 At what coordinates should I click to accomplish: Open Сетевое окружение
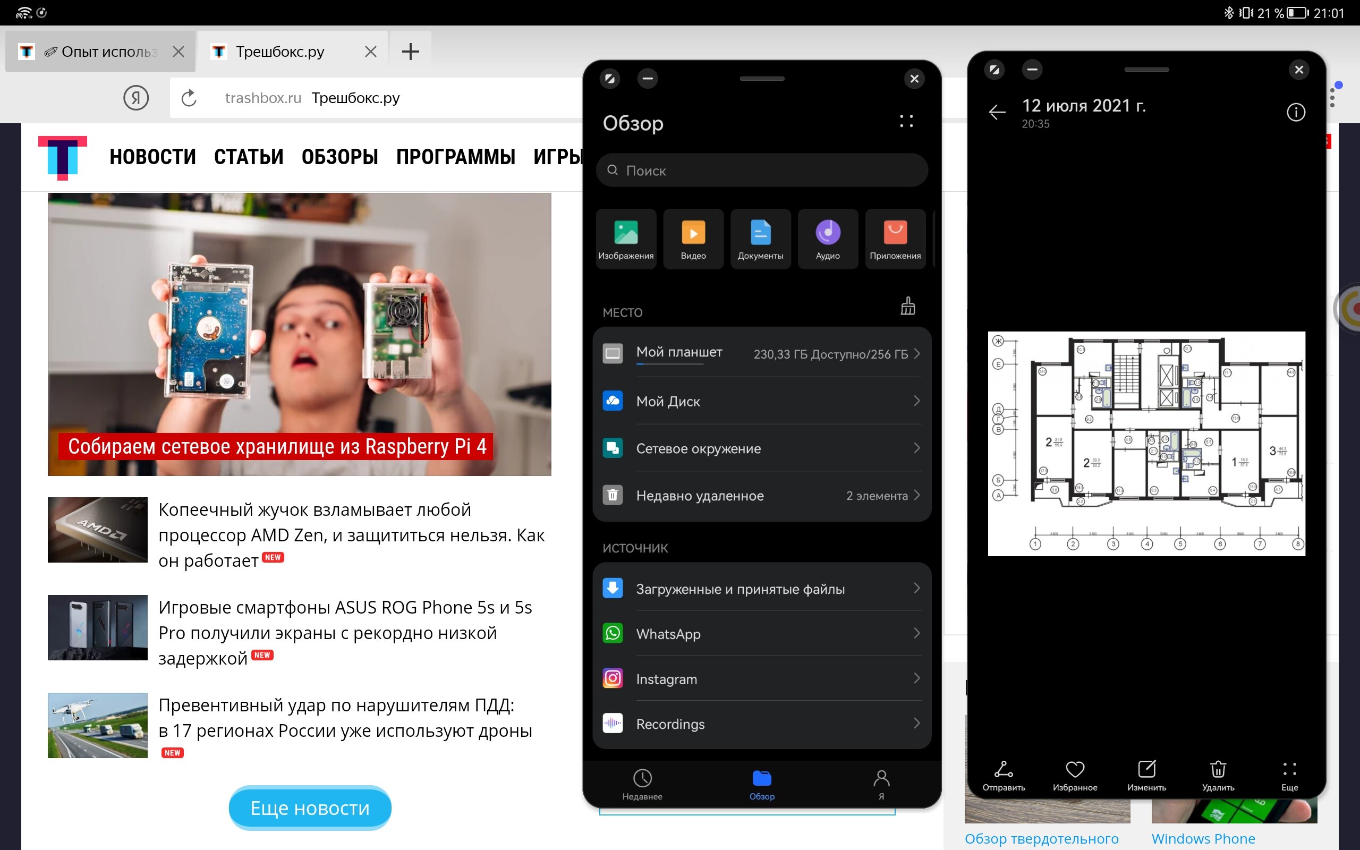761,448
